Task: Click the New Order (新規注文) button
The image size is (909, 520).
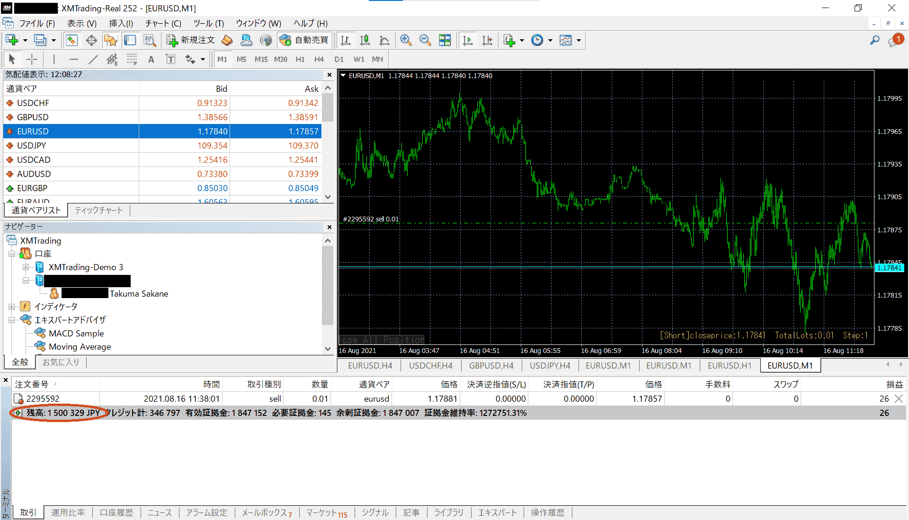Action: click(191, 40)
